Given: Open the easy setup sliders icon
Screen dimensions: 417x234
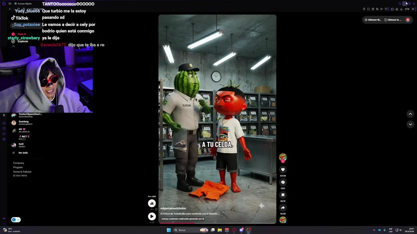Looking at the screenshot, I should [x=413, y=9].
